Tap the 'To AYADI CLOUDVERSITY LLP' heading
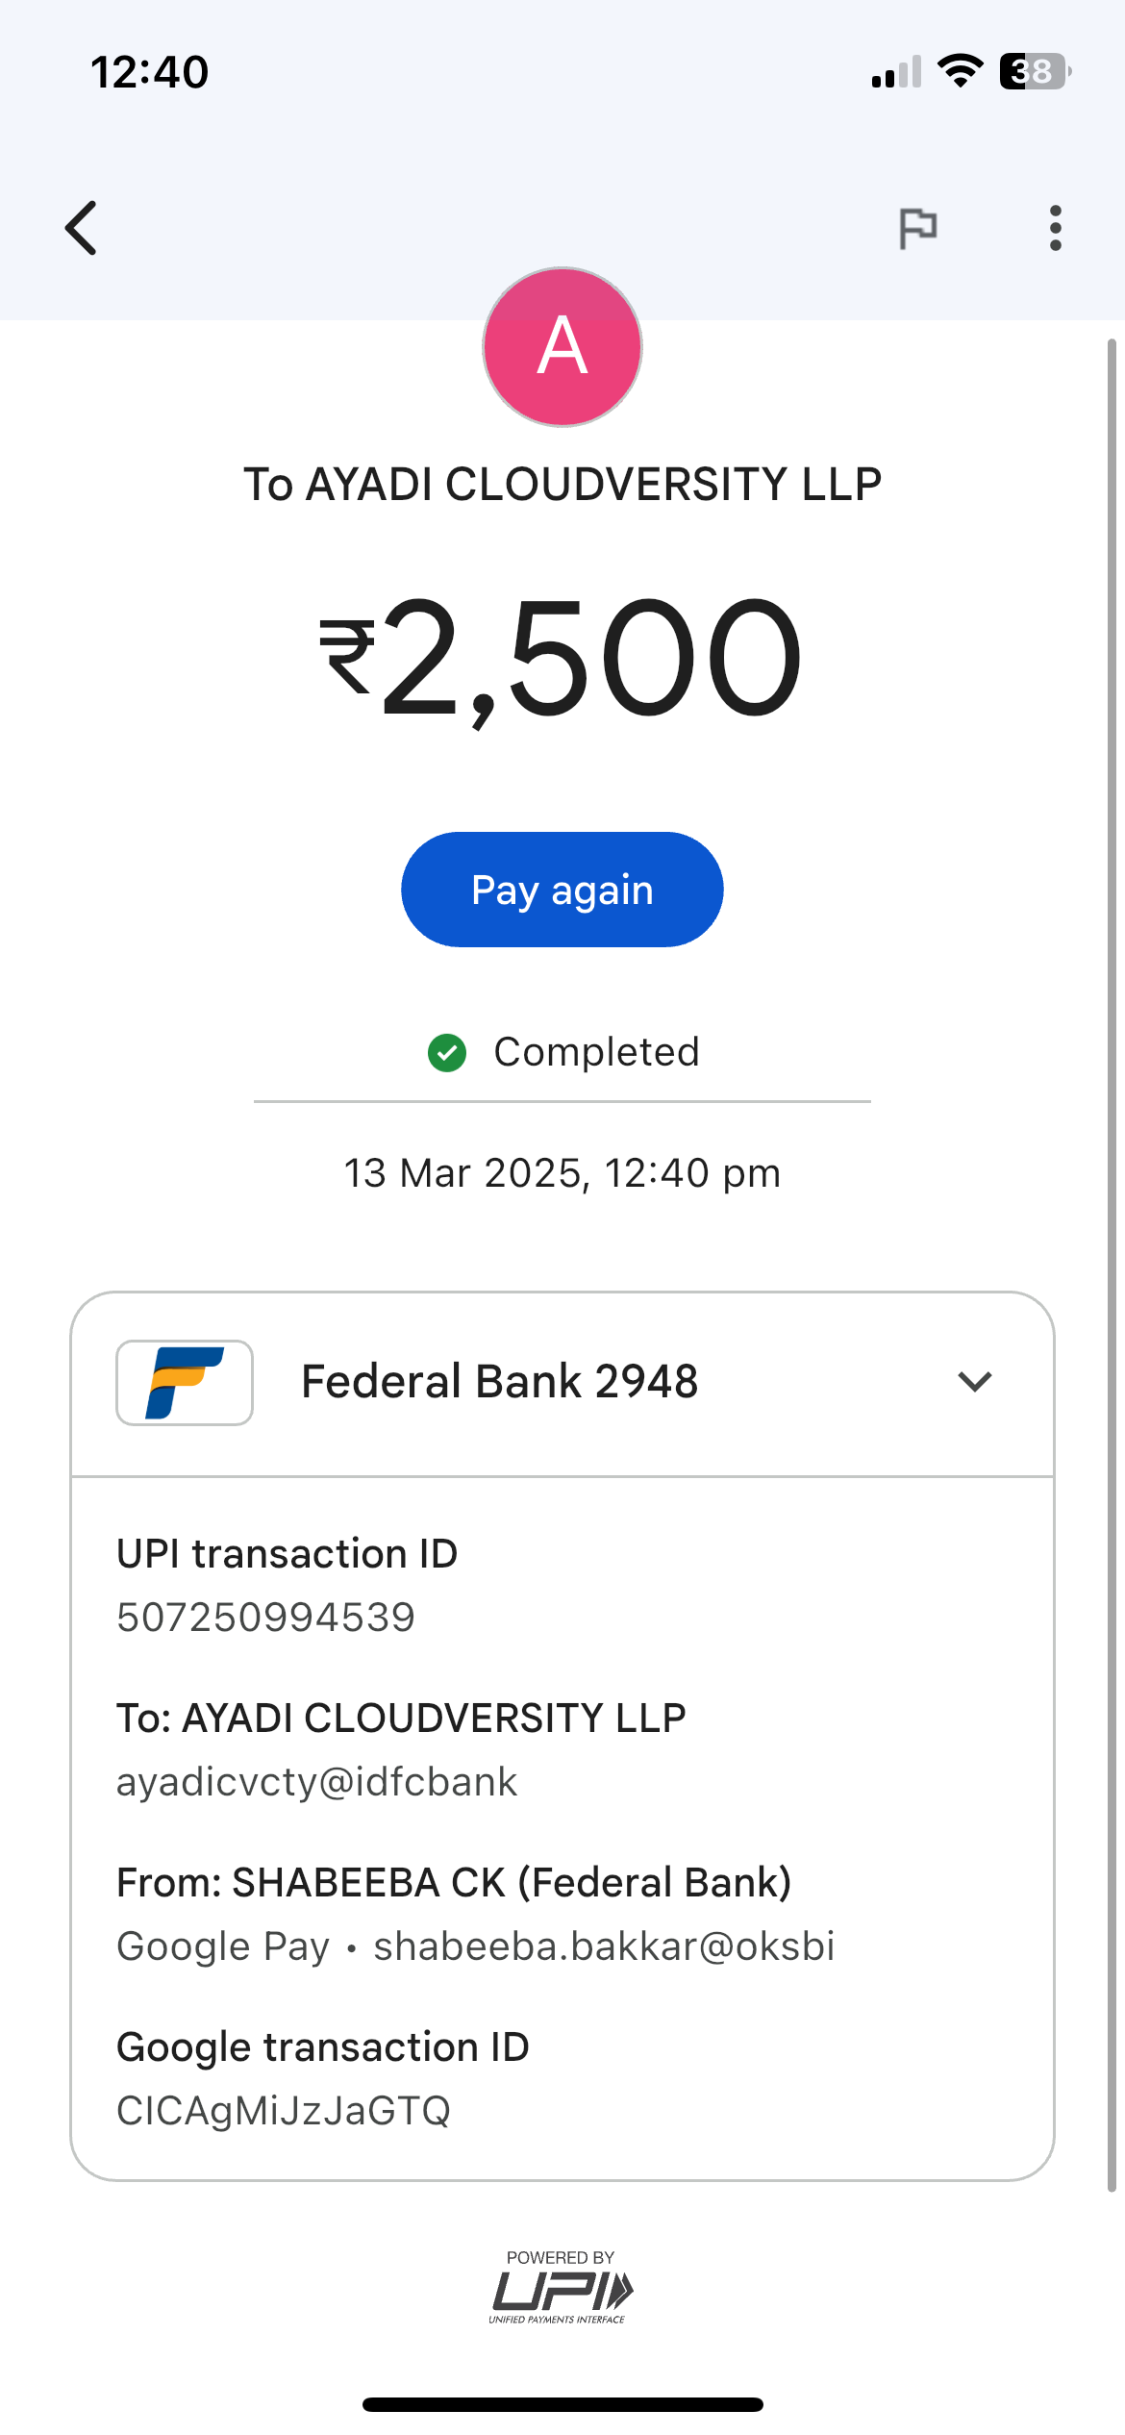The height and width of the screenshot is (2435, 1125). (x=562, y=484)
